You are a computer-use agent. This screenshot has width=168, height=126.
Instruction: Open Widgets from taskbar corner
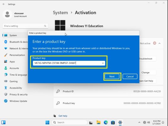click(3, 123)
